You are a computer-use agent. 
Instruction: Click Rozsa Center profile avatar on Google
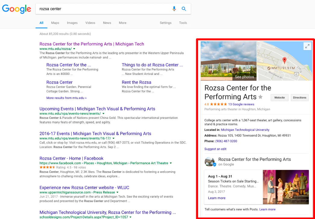(210, 162)
